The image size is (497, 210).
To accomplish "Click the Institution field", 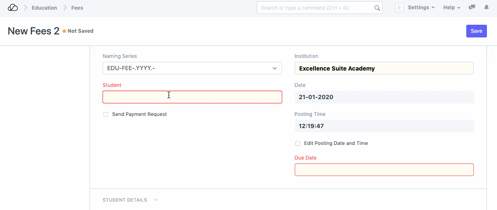I will pos(384,68).
